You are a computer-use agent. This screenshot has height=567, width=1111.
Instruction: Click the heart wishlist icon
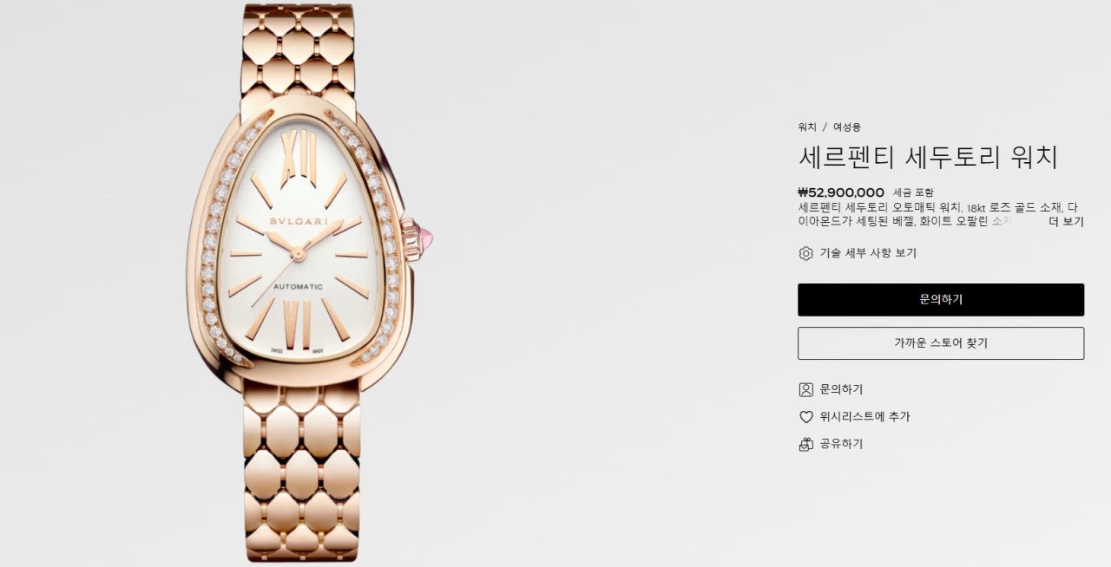805,417
